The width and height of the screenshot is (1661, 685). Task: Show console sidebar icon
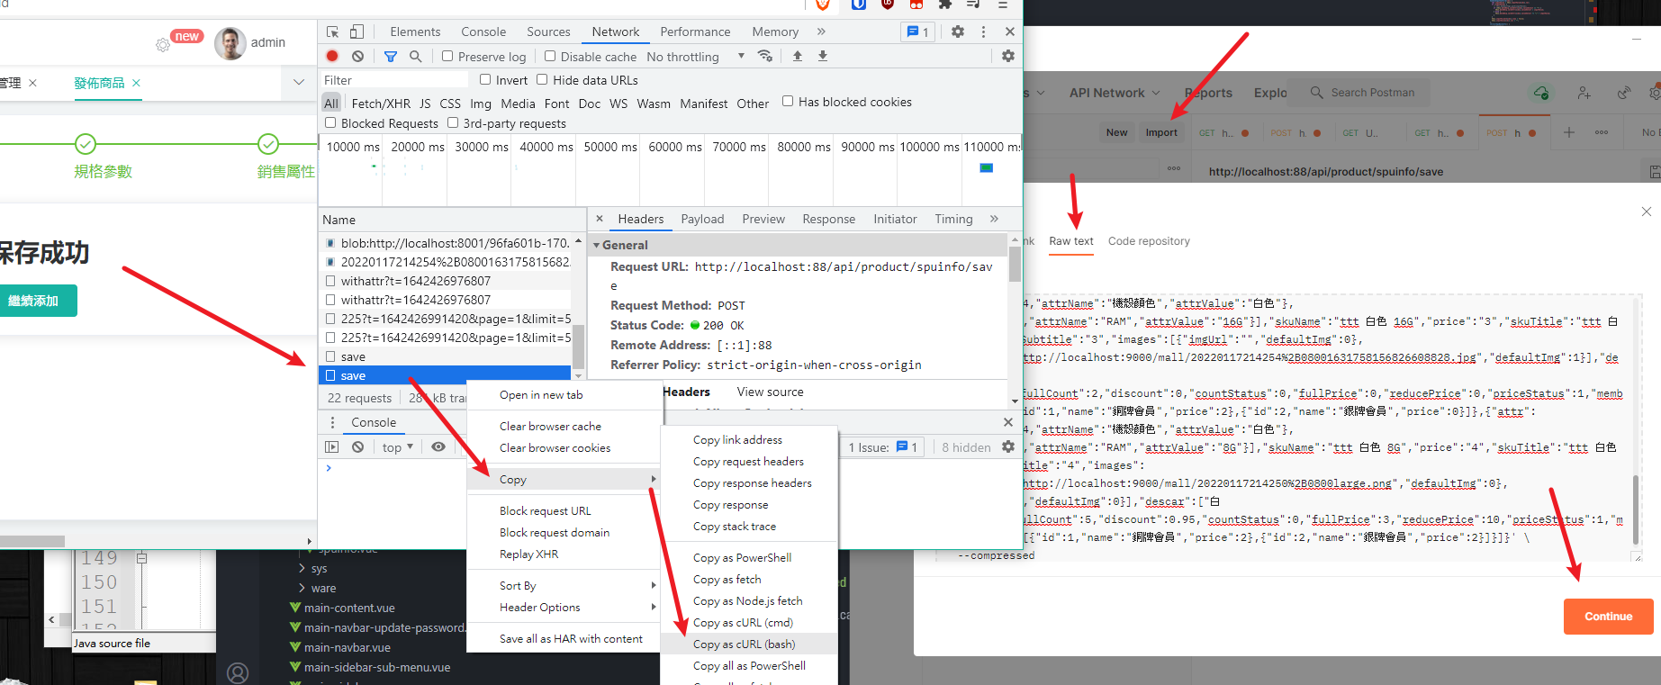332,447
